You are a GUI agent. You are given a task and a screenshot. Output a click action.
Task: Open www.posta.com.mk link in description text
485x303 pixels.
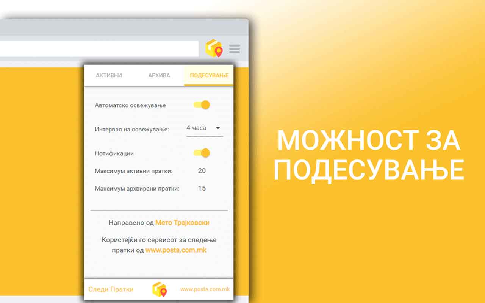176,250
